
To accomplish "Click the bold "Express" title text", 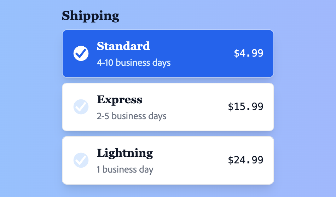I will click(120, 99).
